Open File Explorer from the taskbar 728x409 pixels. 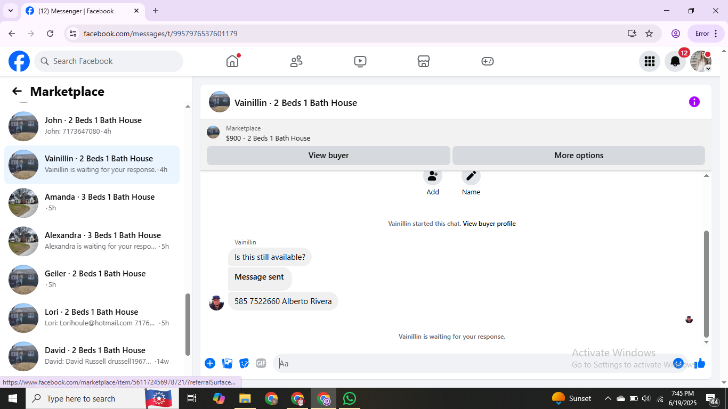[x=245, y=398]
